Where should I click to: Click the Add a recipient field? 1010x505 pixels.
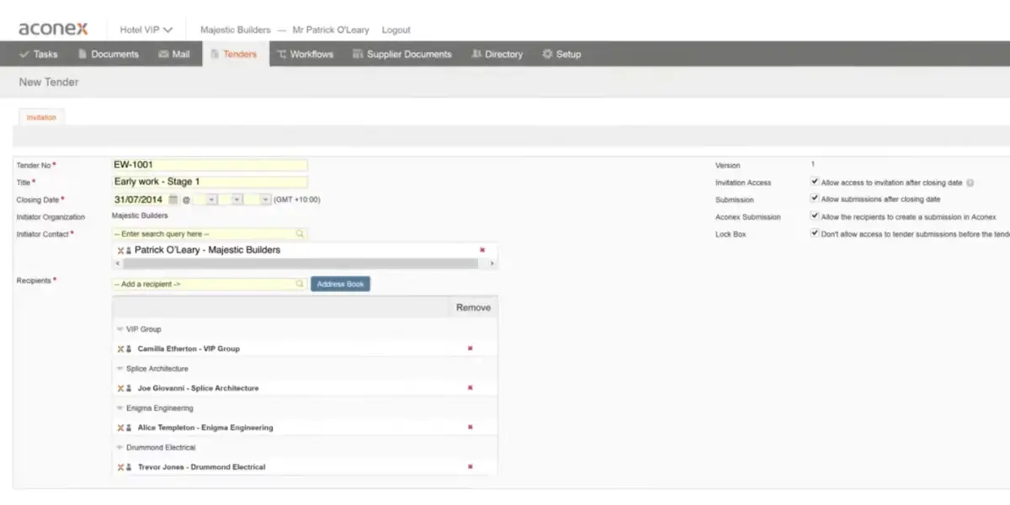(x=210, y=284)
